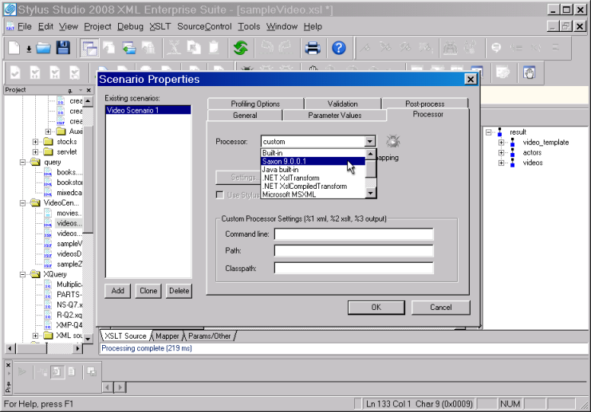Viewport: 591px width, 412px height.
Task: Click the Command line input field
Action: 353,233
